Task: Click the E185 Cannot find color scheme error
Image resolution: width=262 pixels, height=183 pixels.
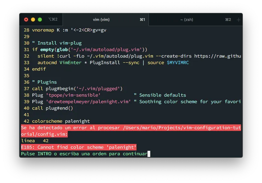Action: pyautogui.click(x=79, y=147)
